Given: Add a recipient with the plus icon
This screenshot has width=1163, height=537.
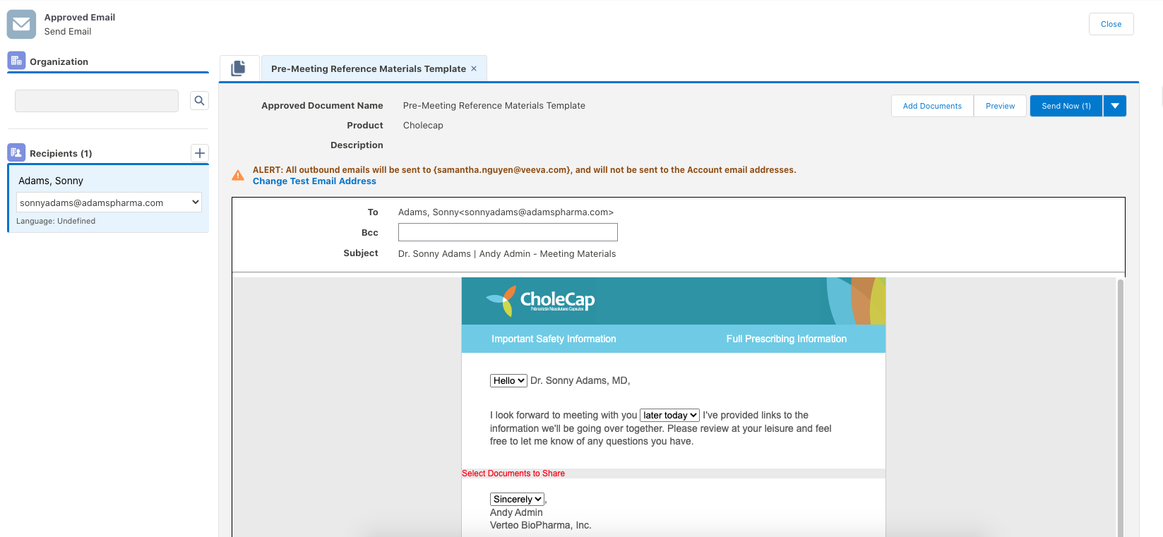Looking at the screenshot, I should click(200, 153).
